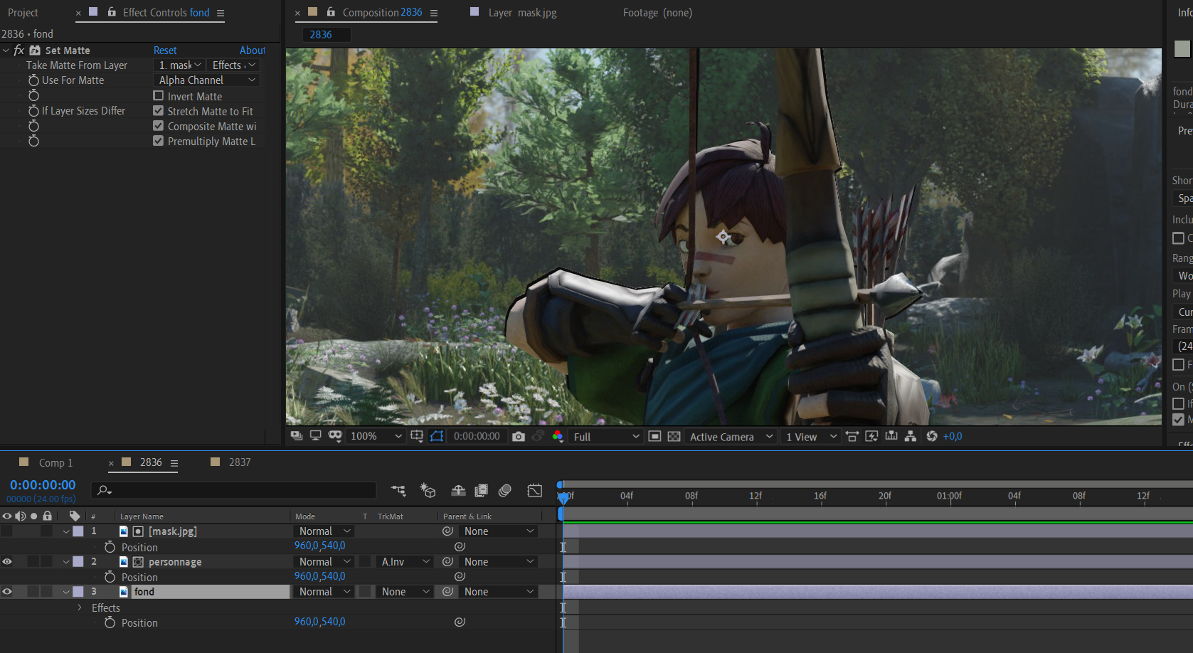
Task: Expand the Effects group under fond
Action: 80,607
